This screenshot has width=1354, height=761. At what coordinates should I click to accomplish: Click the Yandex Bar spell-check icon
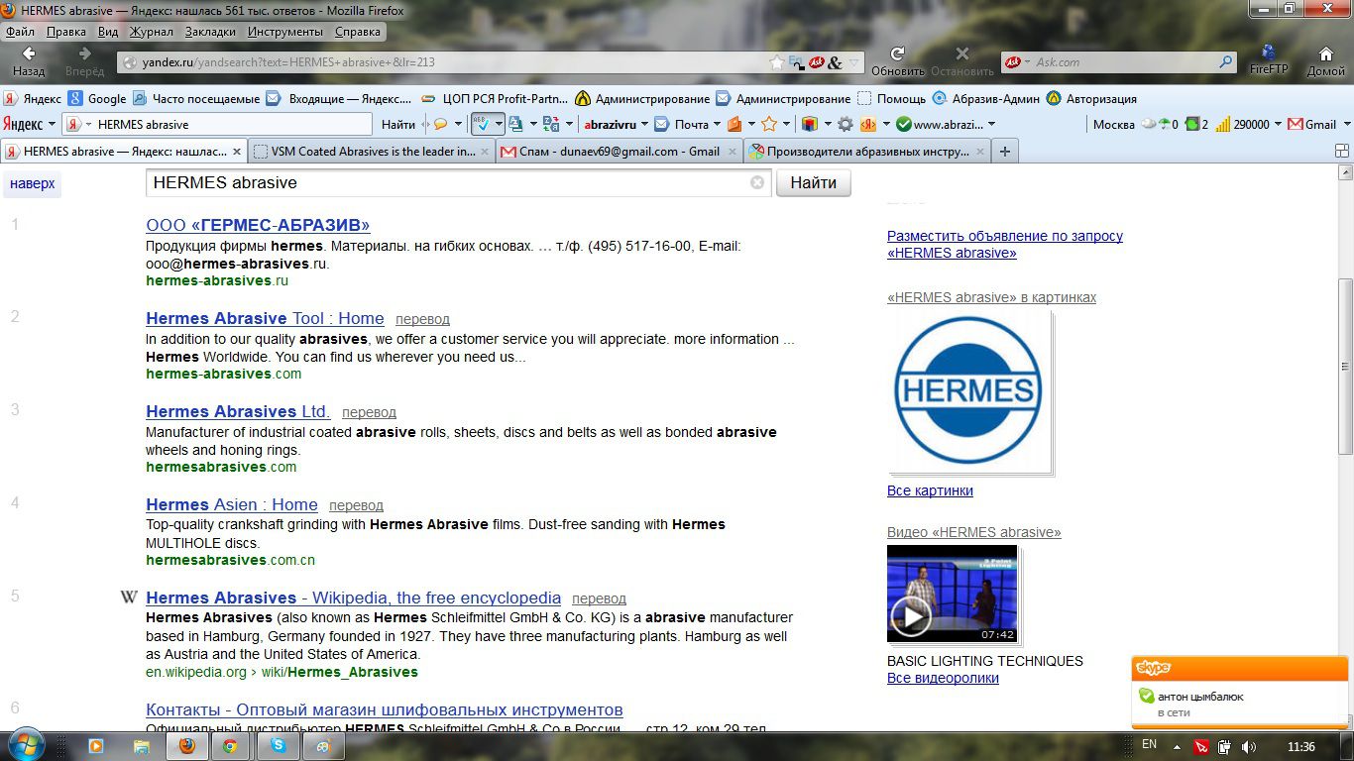[481, 124]
